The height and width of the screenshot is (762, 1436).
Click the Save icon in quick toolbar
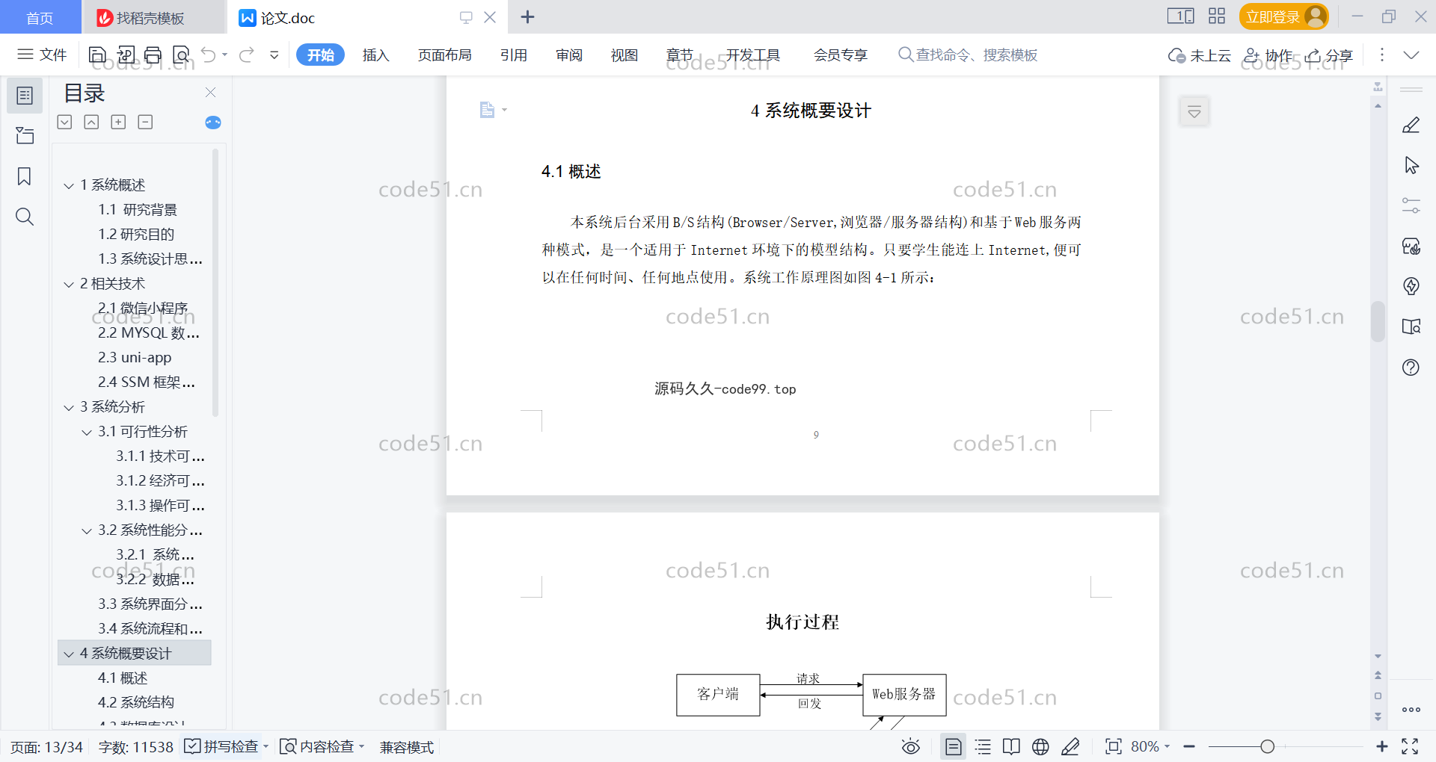tap(97, 55)
